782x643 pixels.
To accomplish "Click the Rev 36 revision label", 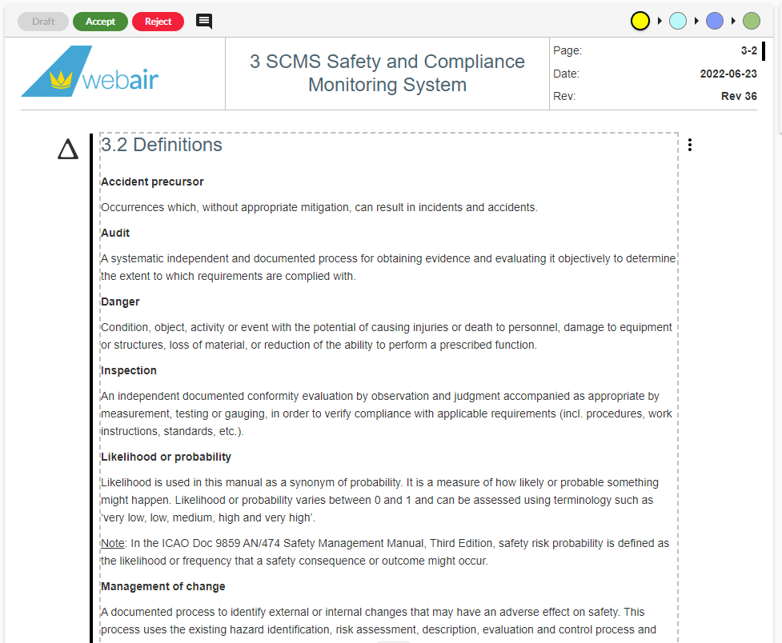I will click(737, 96).
